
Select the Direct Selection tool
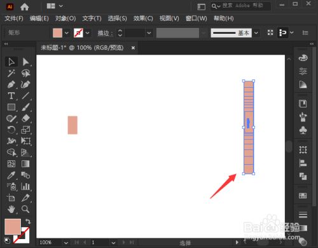coord(25,62)
